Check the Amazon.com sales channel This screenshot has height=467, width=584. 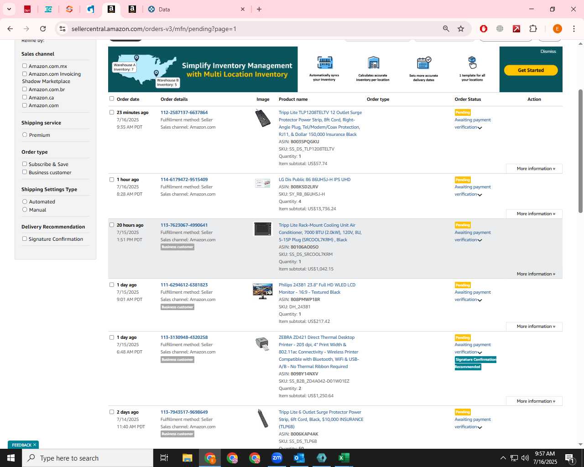pos(25,105)
